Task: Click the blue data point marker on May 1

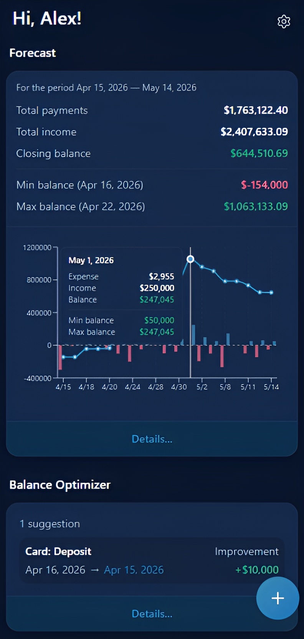Action: tap(190, 259)
